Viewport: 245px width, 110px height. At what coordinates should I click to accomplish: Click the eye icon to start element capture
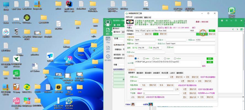click(x=130, y=22)
